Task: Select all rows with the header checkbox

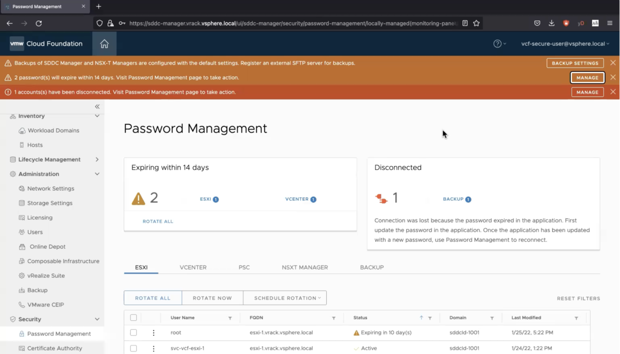Action: [133, 317]
